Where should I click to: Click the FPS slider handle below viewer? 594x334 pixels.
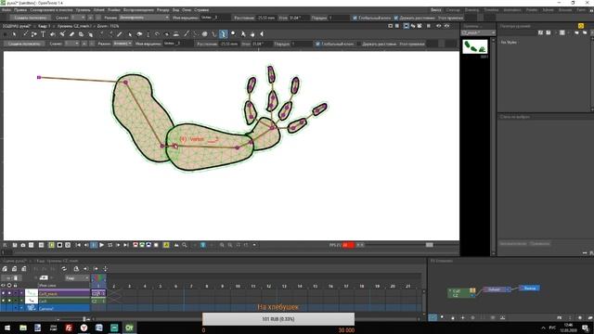tap(429, 245)
